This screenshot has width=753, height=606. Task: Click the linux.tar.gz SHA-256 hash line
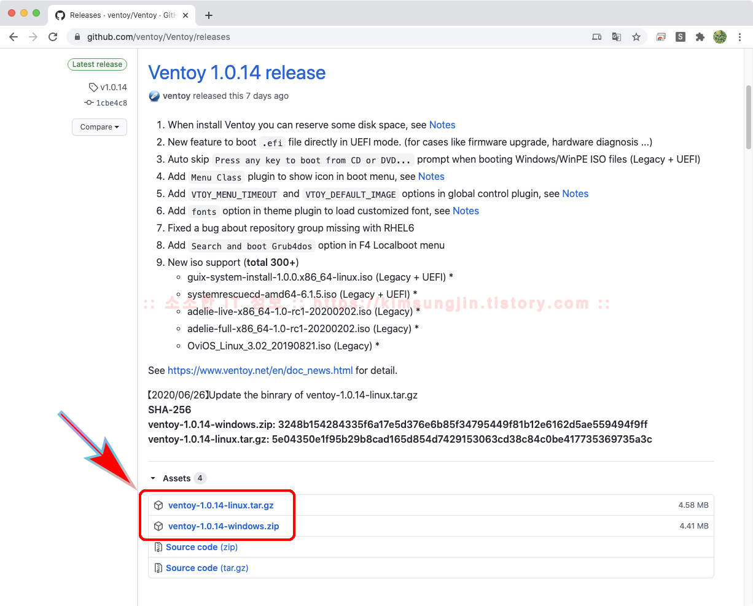(400, 439)
